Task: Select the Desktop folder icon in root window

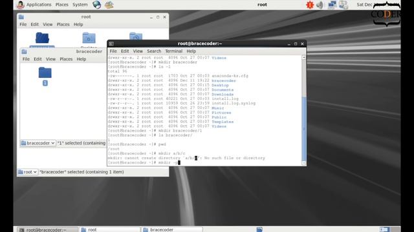Action: pos(89,38)
